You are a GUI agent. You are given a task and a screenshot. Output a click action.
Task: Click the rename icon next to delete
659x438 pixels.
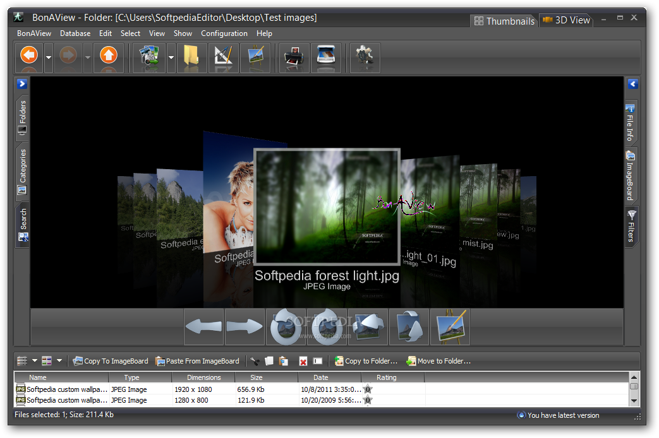[318, 361]
